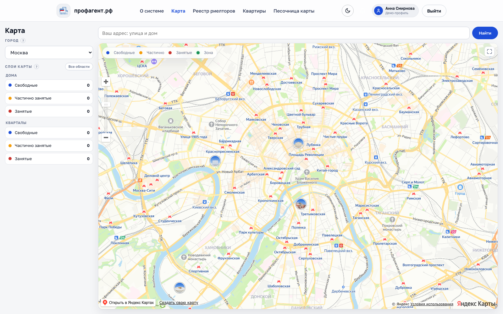The width and height of the screenshot is (503, 314).
Task: Click the Выйти logout button
Action: pos(434,11)
